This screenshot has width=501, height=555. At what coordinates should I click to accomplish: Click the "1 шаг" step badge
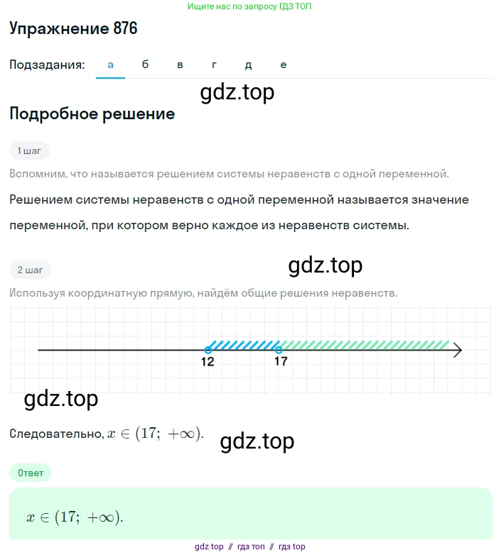(x=29, y=150)
